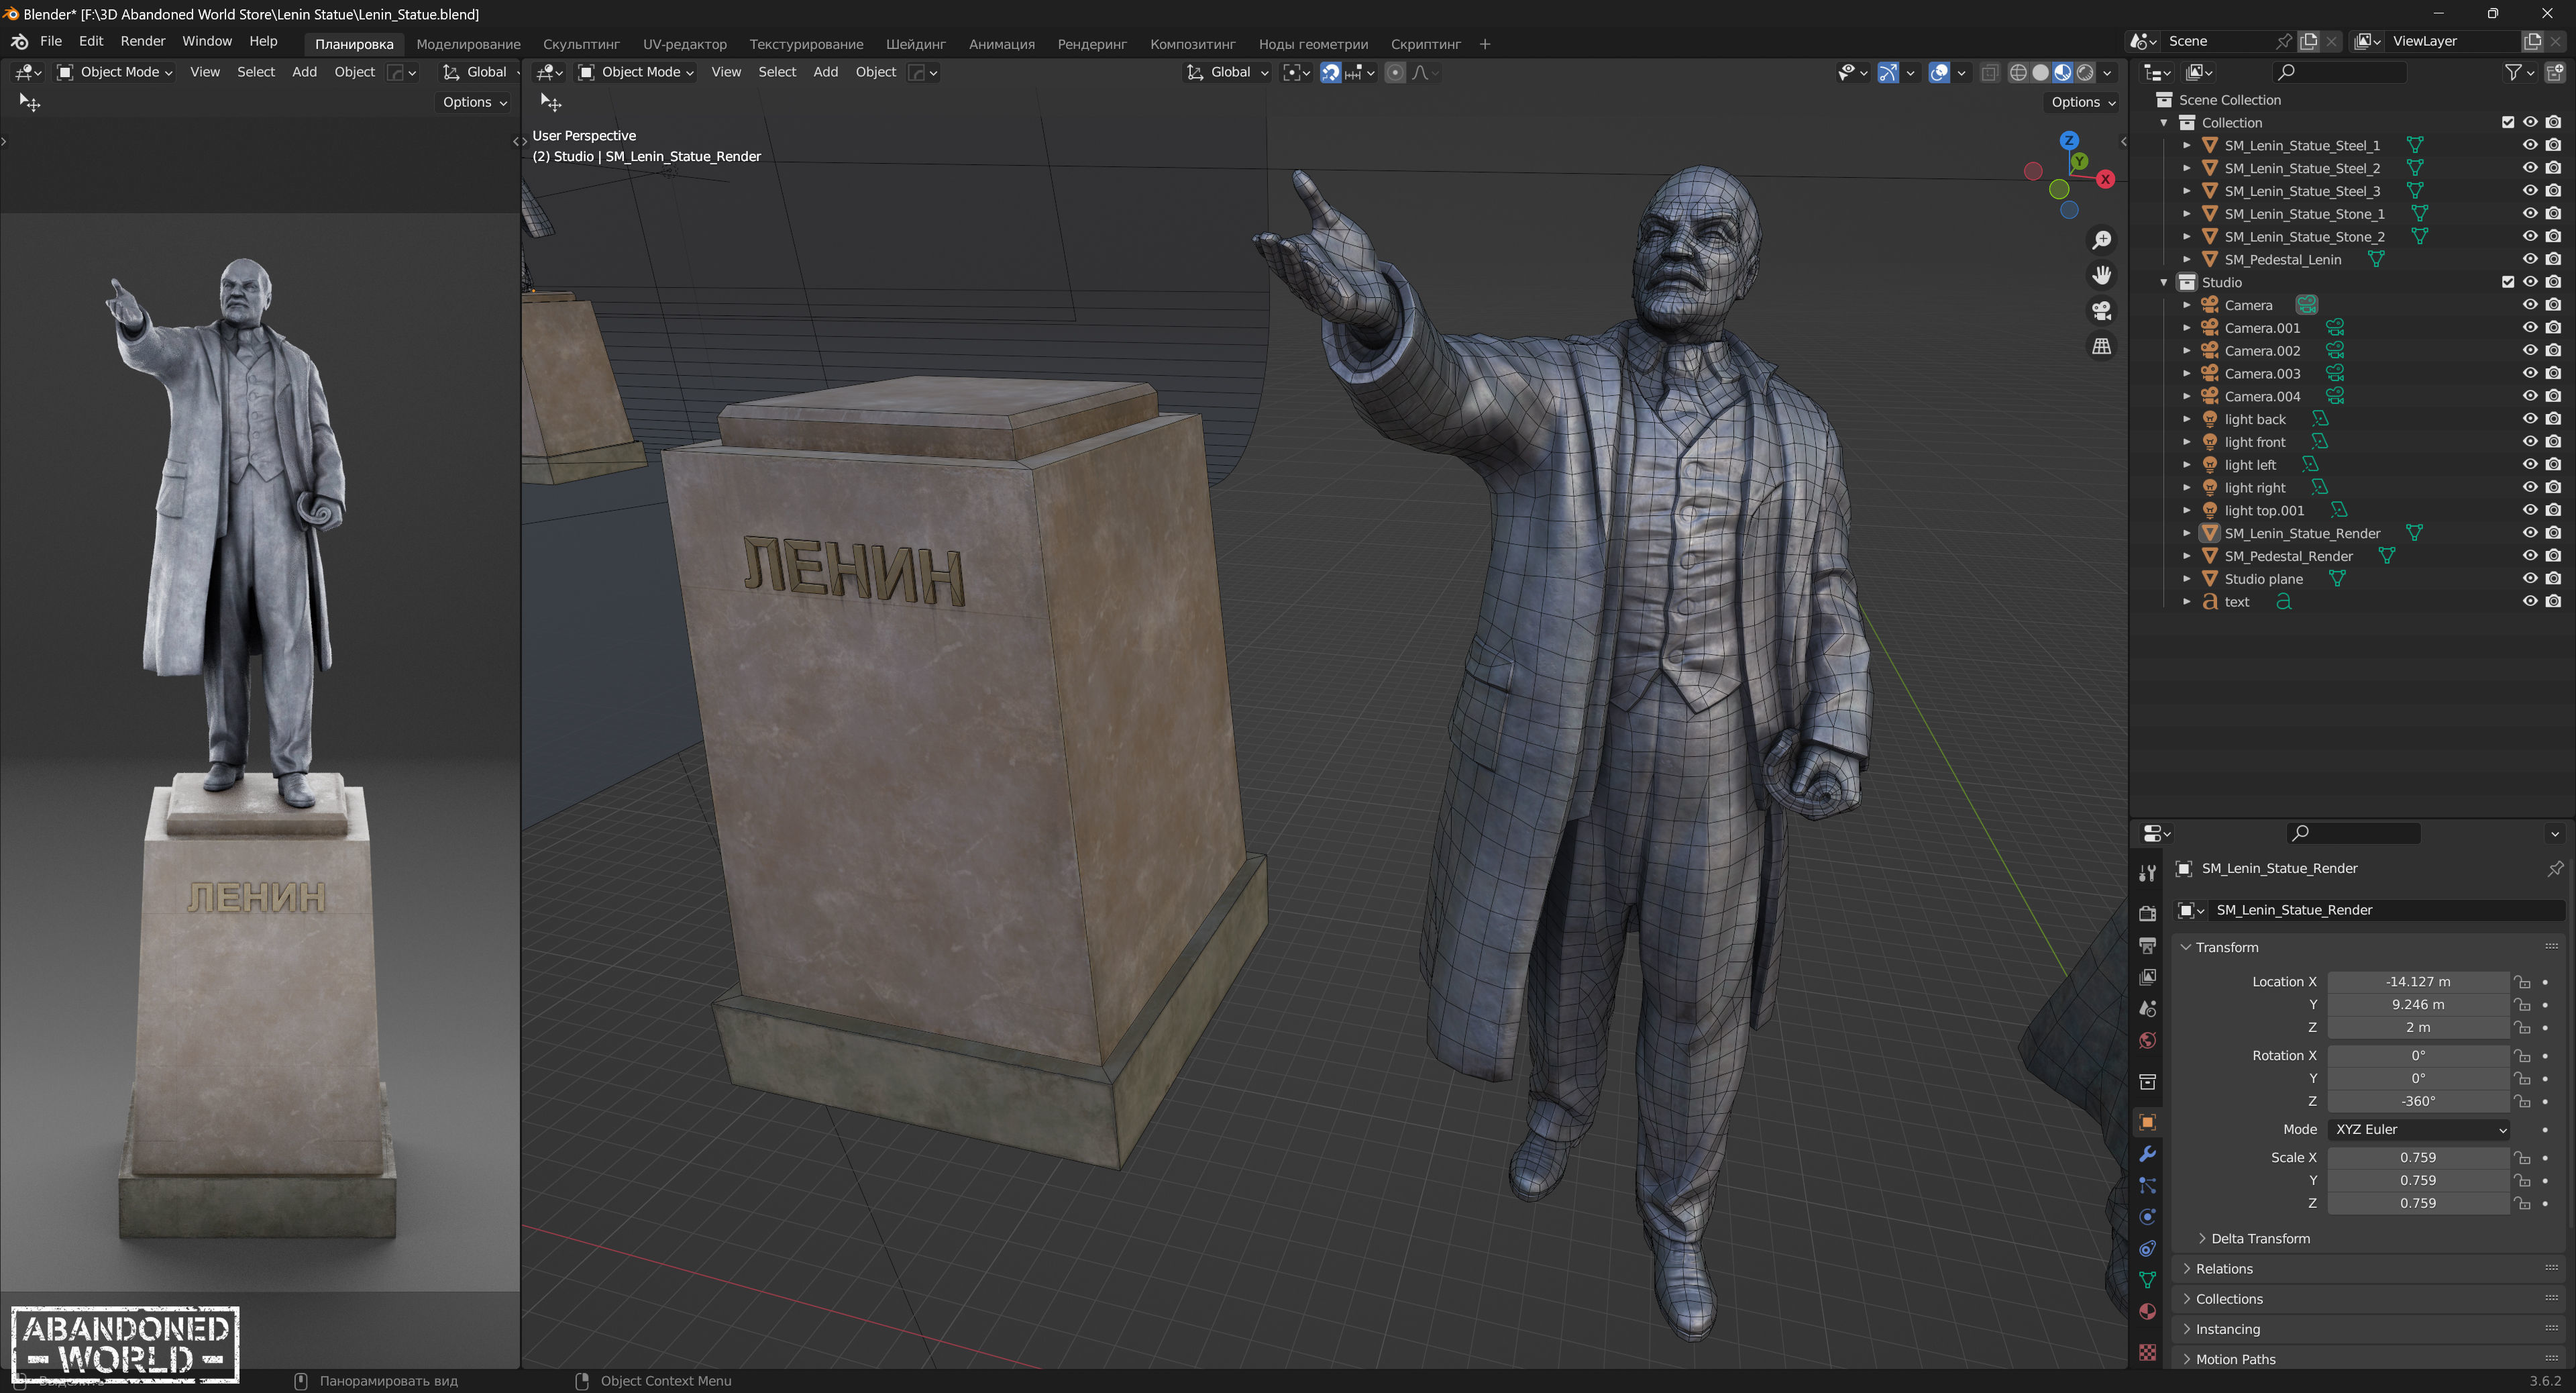Image resolution: width=2576 pixels, height=1393 pixels.
Task: Hide Camera.002 with its eye icon
Action: point(2530,350)
